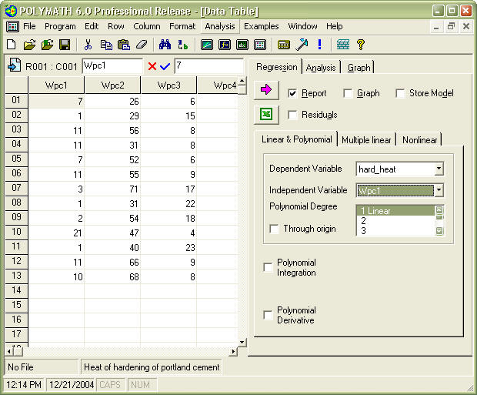
Task: Select 1 Linear polynomial degree
Action: point(395,211)
